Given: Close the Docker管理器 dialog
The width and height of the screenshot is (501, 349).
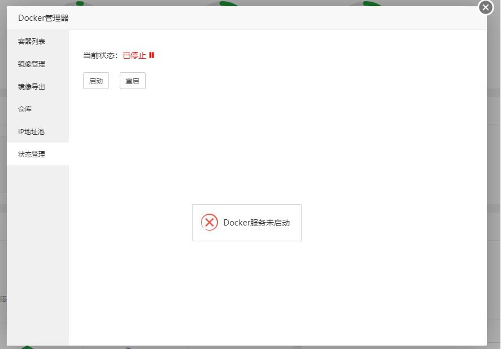Looking at the screenshot, I should pyautogui.click(x=485, y=7).
